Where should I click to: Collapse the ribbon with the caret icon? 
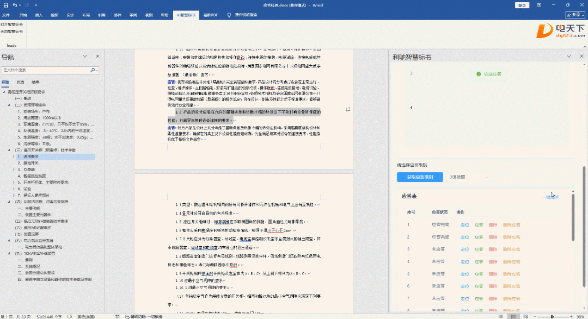pos(584,46)
